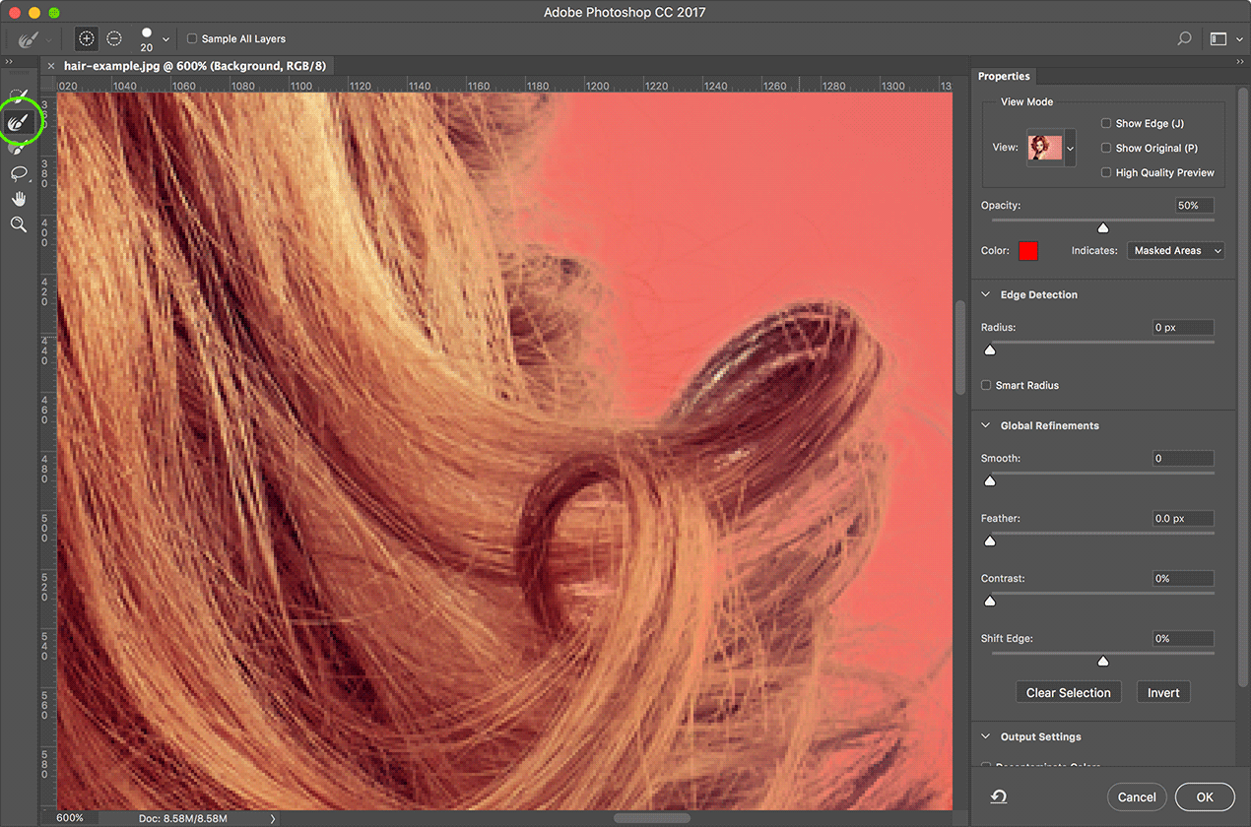Click the add-to-selection brush mode icon

(87, 38)
